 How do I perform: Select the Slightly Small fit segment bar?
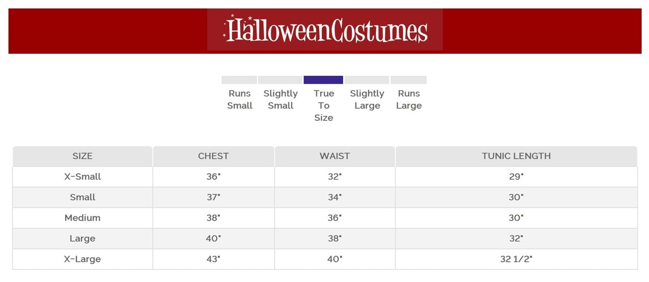coord(280,80)
